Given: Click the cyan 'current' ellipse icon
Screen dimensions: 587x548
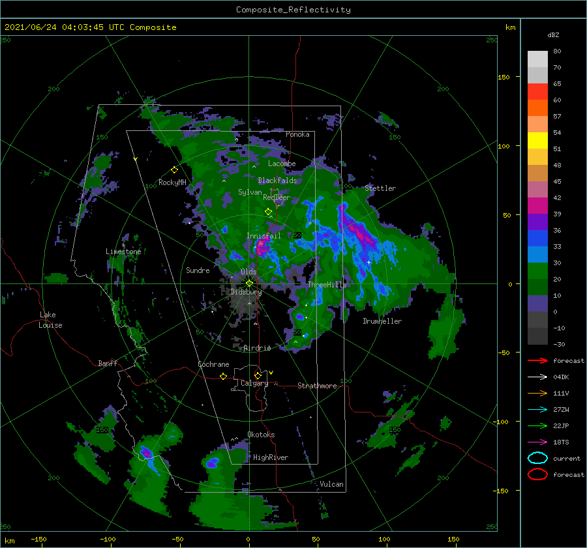Looking at the screenshot, I should click(x=537, y=458).
